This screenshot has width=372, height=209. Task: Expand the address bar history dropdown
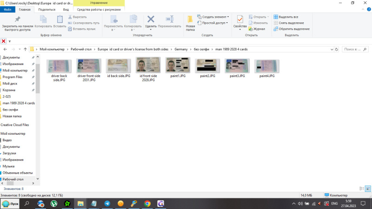pyautogui.click(x=332, y=49)
